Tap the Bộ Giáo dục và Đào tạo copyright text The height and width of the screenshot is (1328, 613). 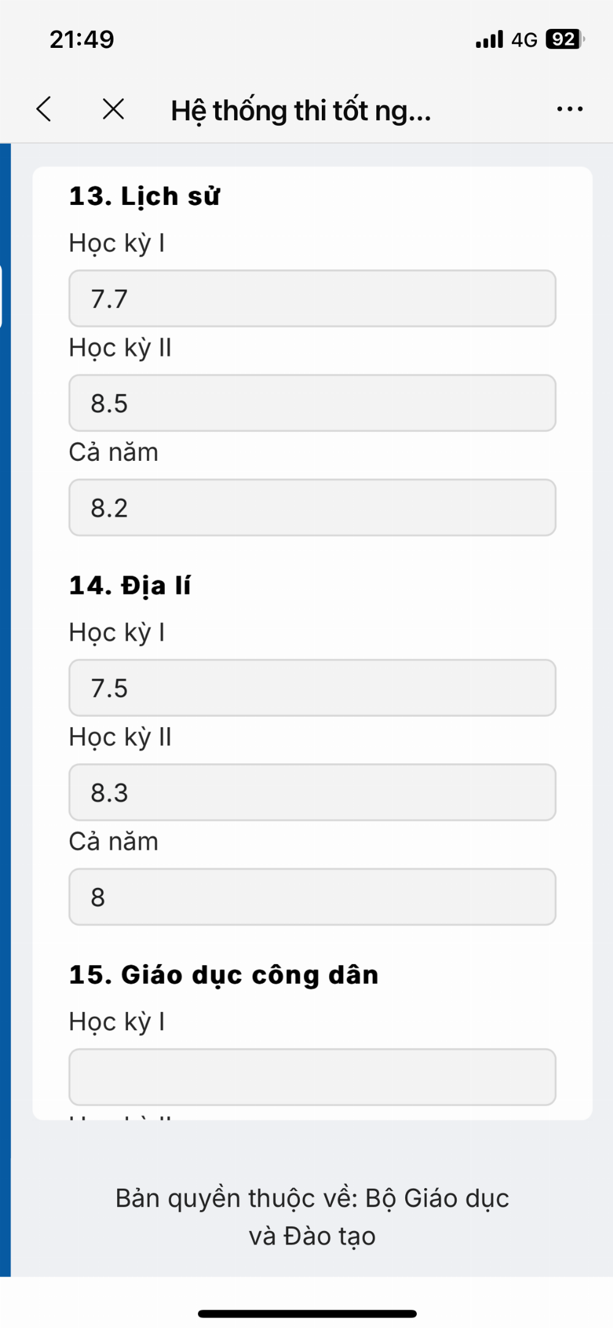(312, 1217)
